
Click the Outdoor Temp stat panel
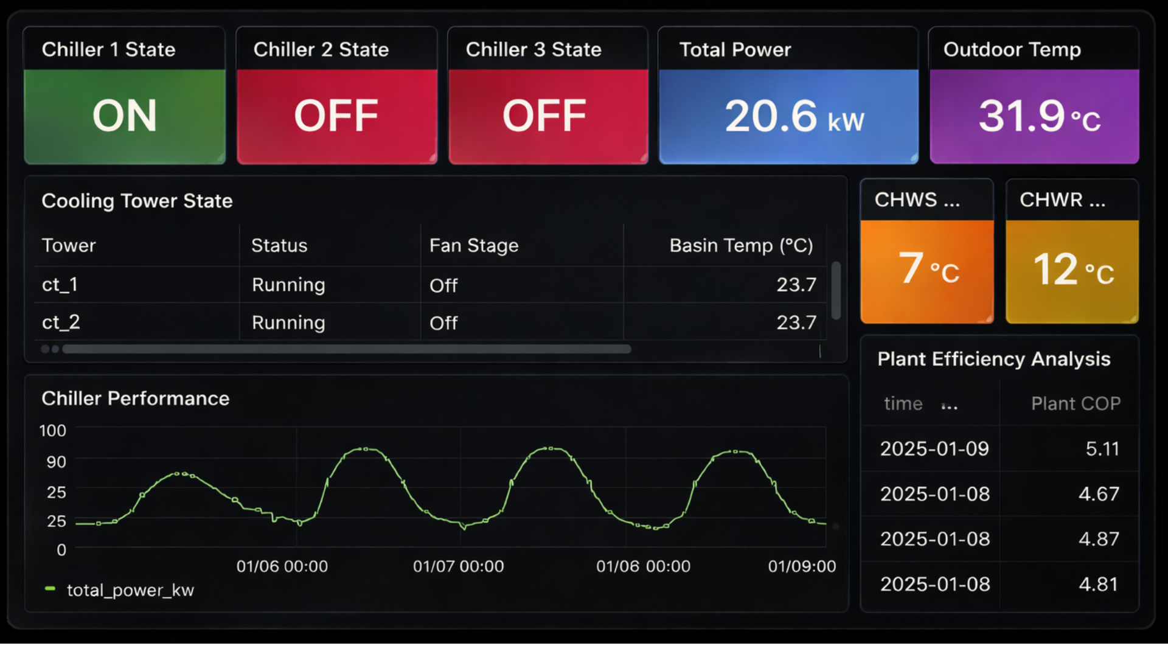pos(1033,117)
